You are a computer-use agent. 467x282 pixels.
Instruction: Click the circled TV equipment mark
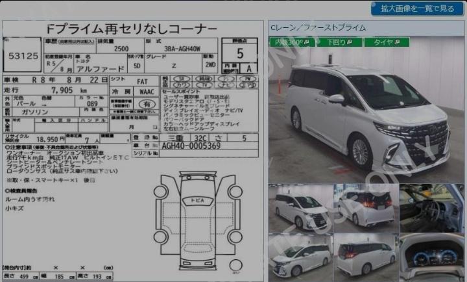coord(204,85)
